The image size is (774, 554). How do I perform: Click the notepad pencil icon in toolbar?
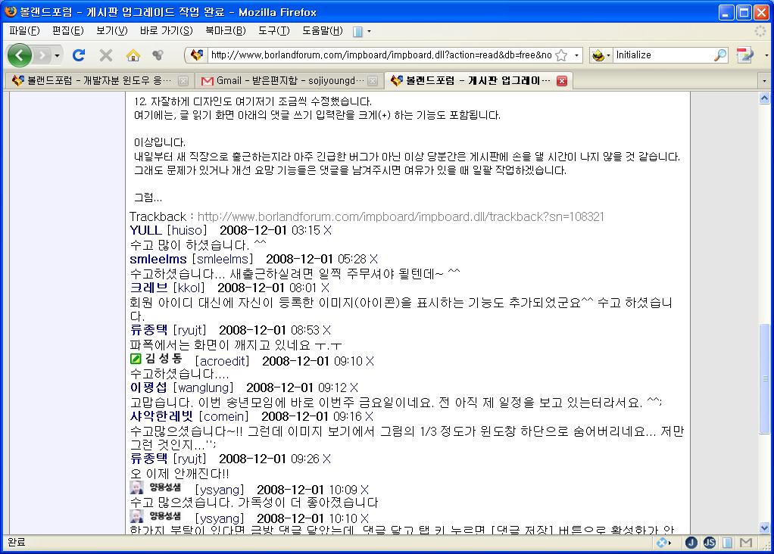point(744,55)
